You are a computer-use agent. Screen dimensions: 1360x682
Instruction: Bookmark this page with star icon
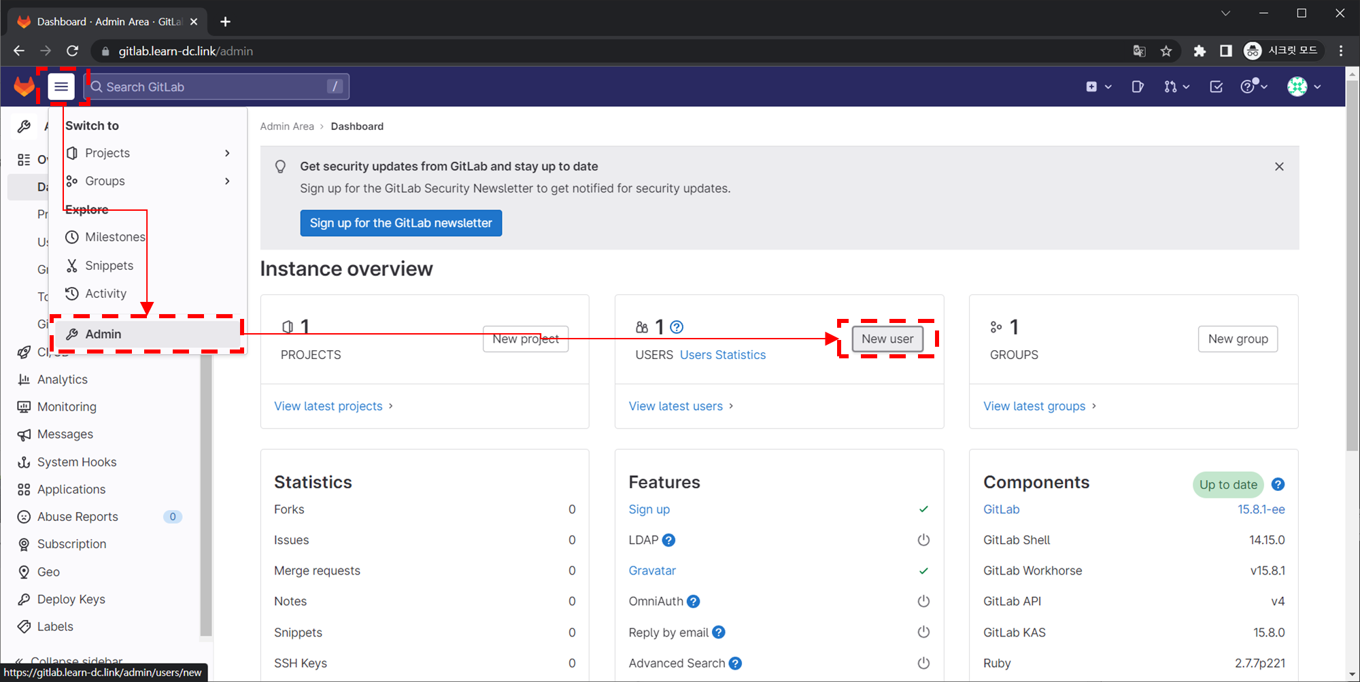[1166, 51]
